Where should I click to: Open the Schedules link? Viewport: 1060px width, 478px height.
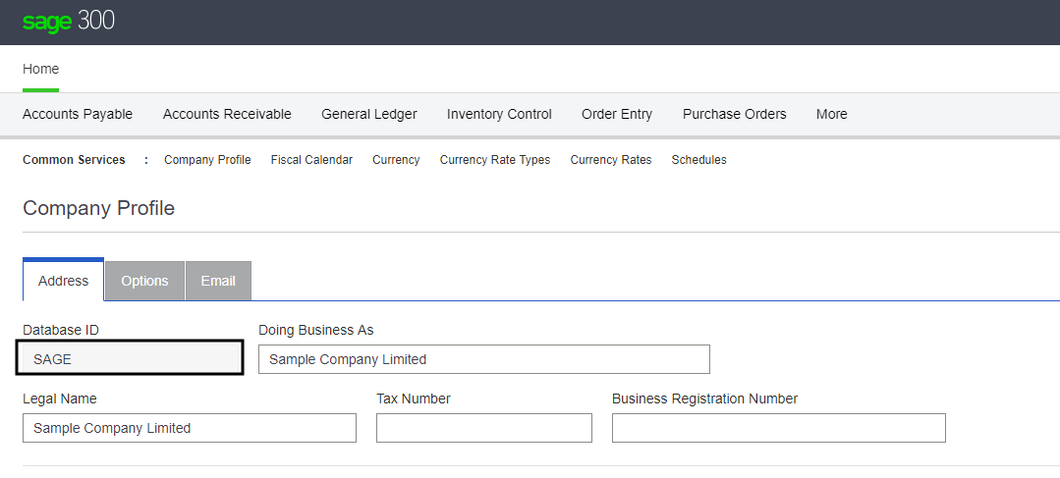pyautogui.click(x=699, y=160)
